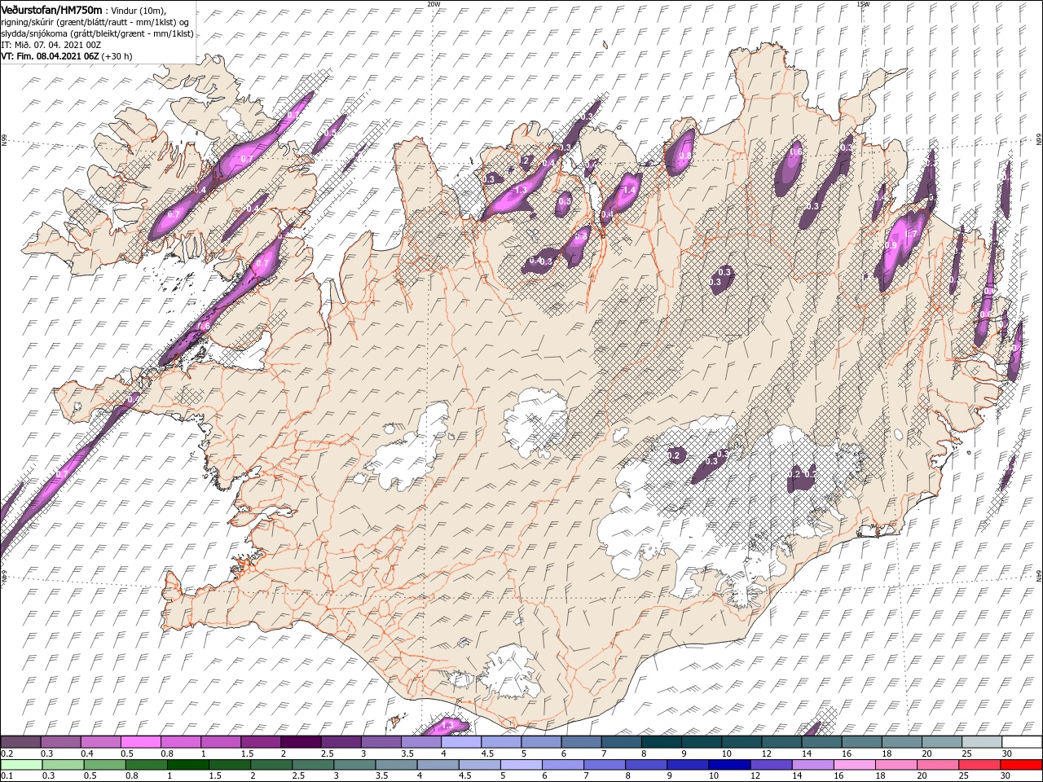Click the slydda/snjókoma legend description line
Screen dimensions: 1043x782
97,33
